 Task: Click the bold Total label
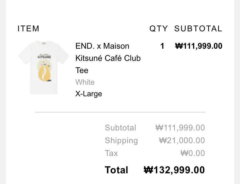[x=116, y=170]
